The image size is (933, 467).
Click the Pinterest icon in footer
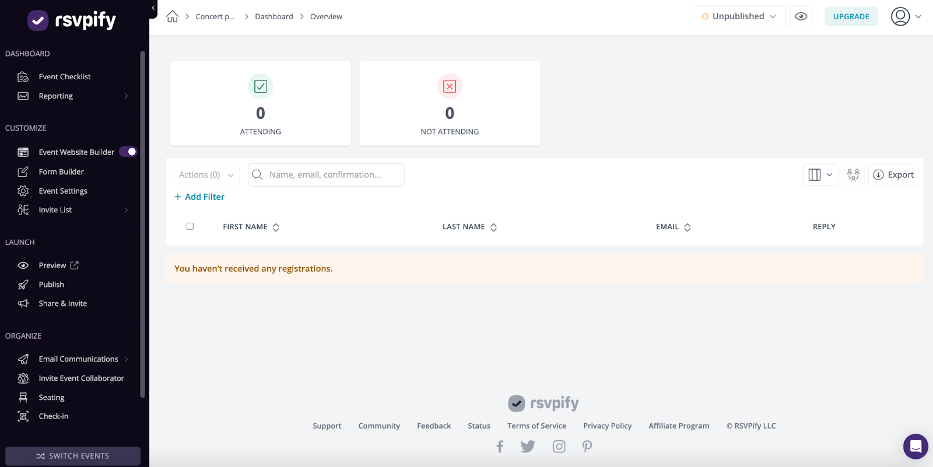coord(587,447)
